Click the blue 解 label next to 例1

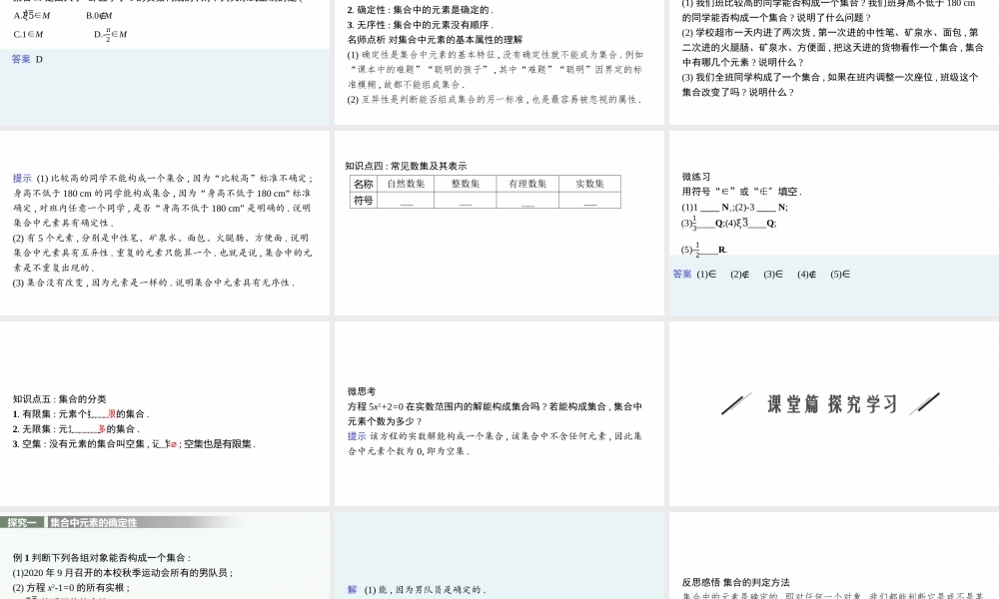[351, 589]
